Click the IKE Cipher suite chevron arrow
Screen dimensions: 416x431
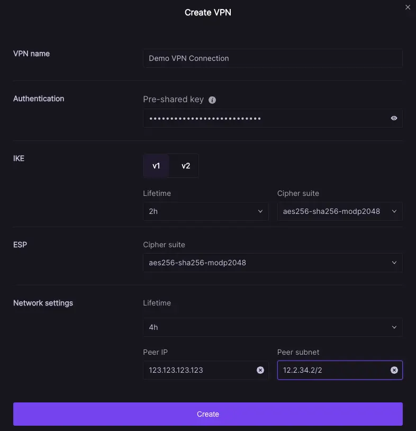(x=394, y=211)
